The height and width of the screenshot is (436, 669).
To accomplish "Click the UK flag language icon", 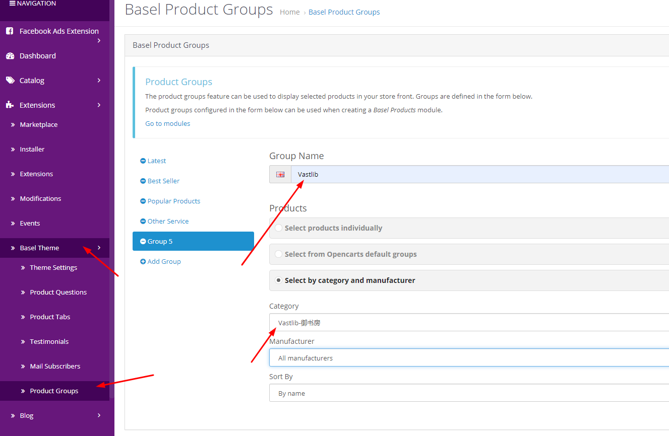I will tap(280, 175).
